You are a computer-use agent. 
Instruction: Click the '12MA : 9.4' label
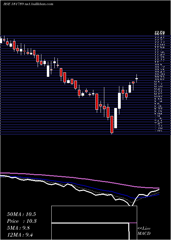point(20,235)
